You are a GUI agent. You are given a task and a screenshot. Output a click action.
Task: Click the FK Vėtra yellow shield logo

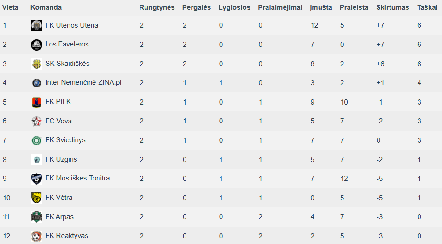coord(36,198)
